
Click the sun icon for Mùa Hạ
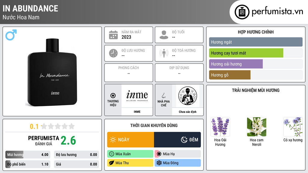(159, 154)
